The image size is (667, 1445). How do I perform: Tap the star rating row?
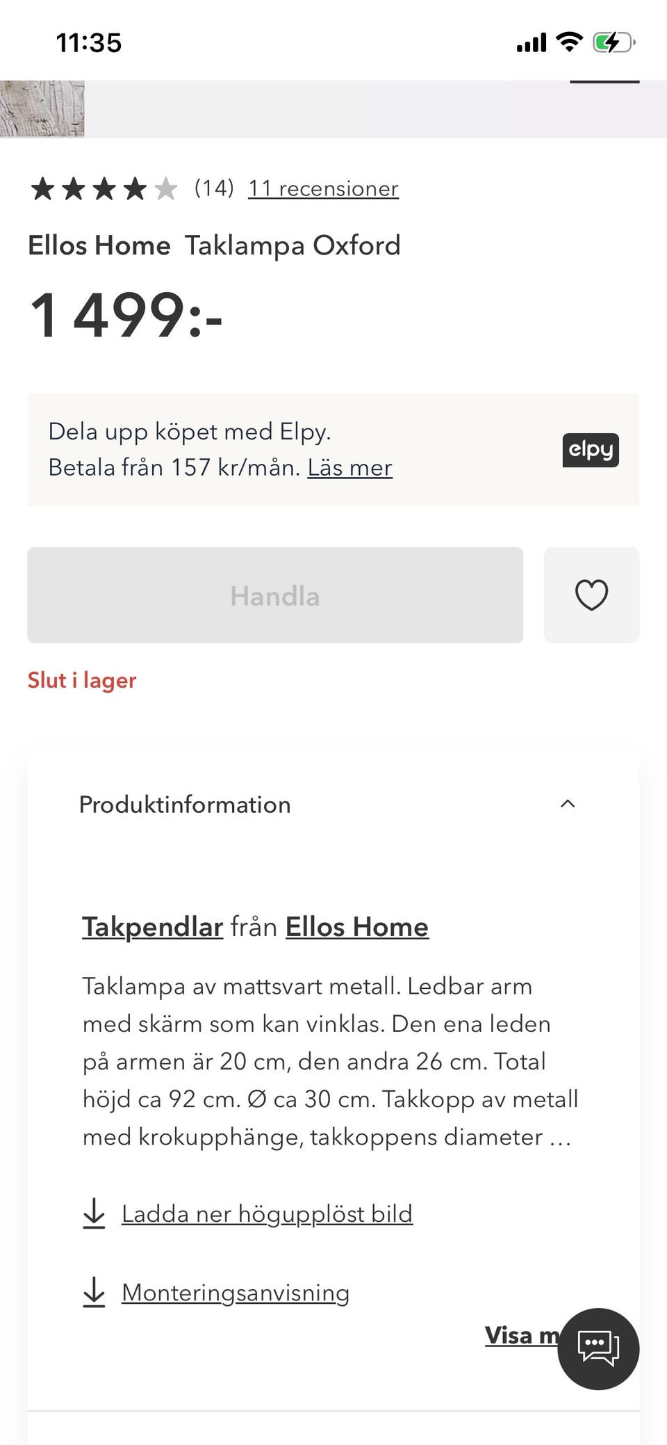[x=104, y=188]
